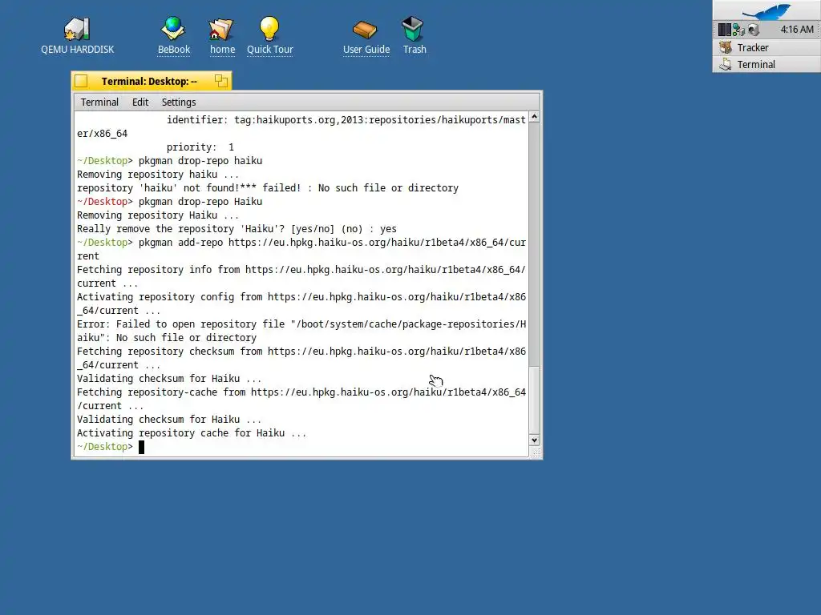821x615 pixels.
Task: Click the Terminal window resize corner
Action: [x=535, y=452]
